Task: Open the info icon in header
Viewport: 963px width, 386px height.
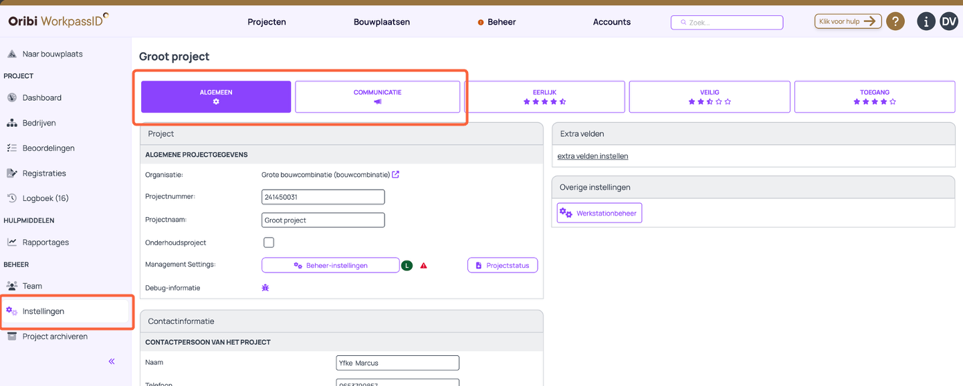Action: [926, 21]
